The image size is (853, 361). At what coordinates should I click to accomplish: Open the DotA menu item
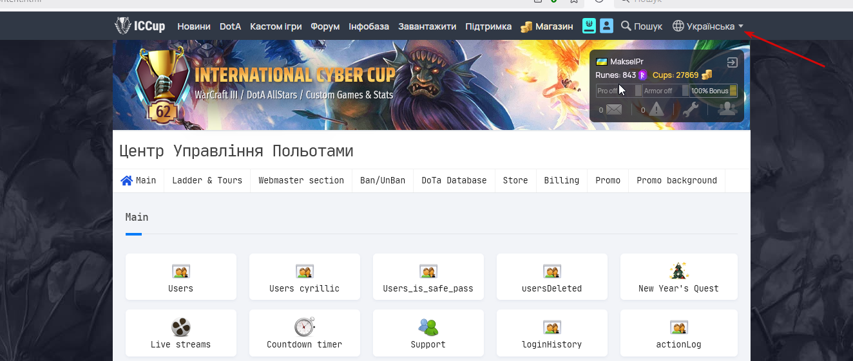point(230,26)
